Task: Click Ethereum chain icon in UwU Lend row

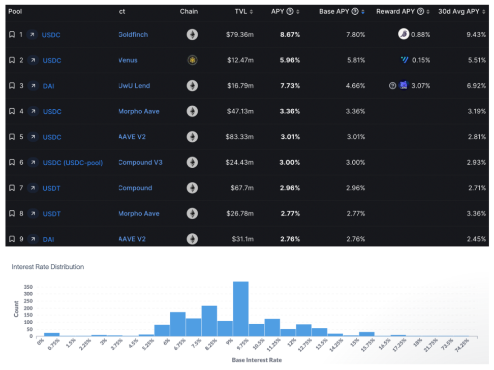Action: [x=192, y=85]
